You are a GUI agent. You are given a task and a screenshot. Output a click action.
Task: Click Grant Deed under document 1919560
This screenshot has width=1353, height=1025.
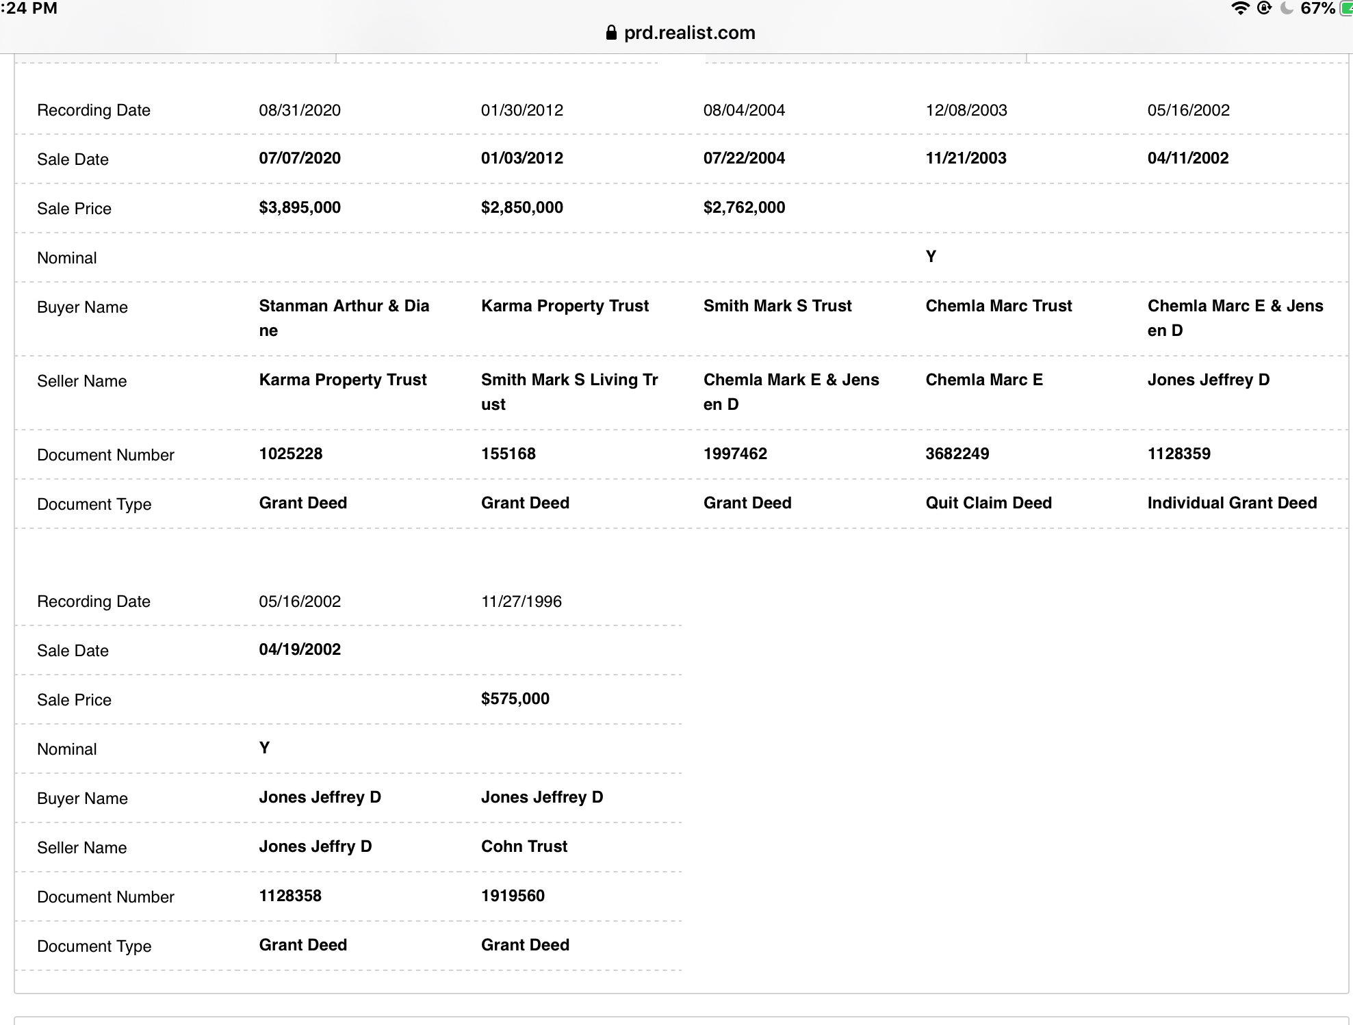click(525, 945)
